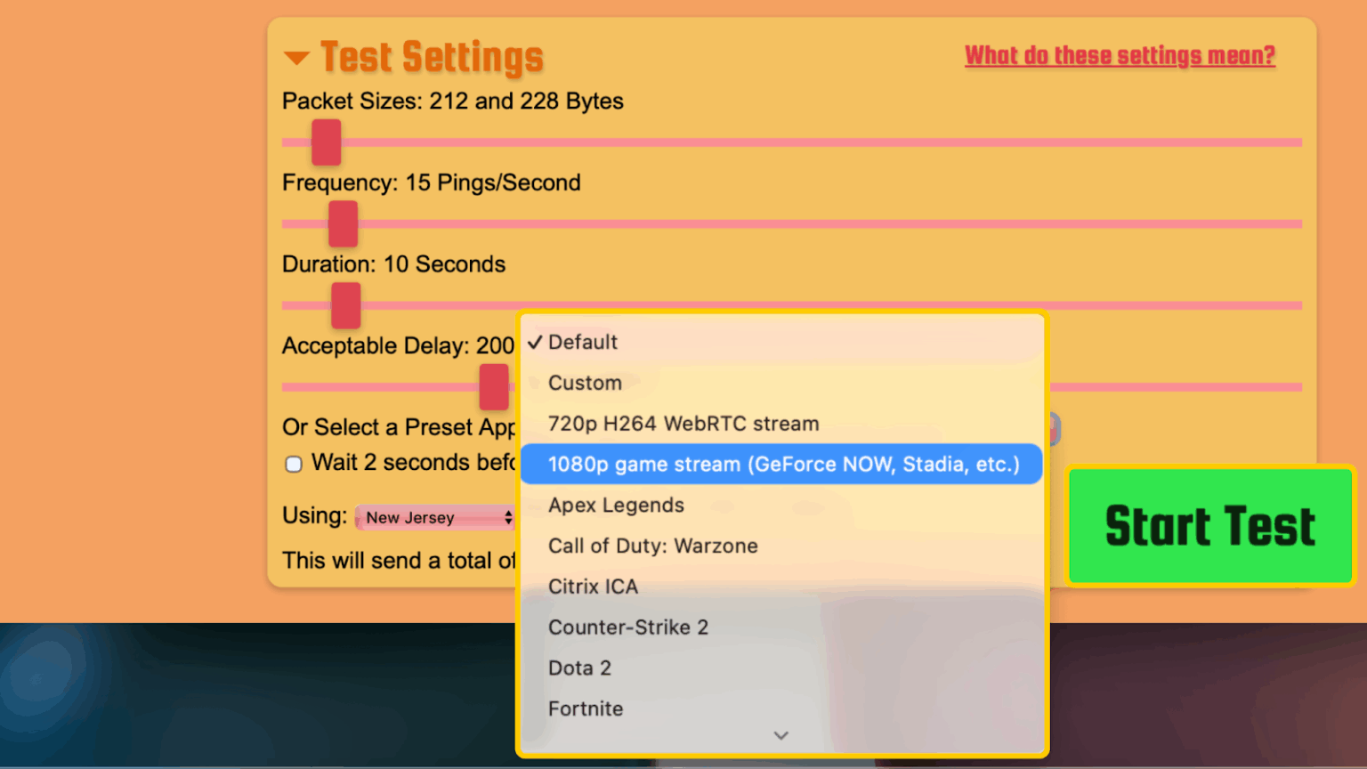Click the Frequency slider handle
This screenshot has width=1367, height=769.
pos(343,224)
